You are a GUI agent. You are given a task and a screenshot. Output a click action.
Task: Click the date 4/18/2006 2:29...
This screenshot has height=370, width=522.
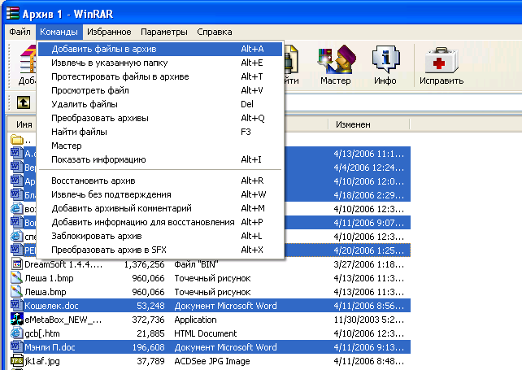click(368, 195)
